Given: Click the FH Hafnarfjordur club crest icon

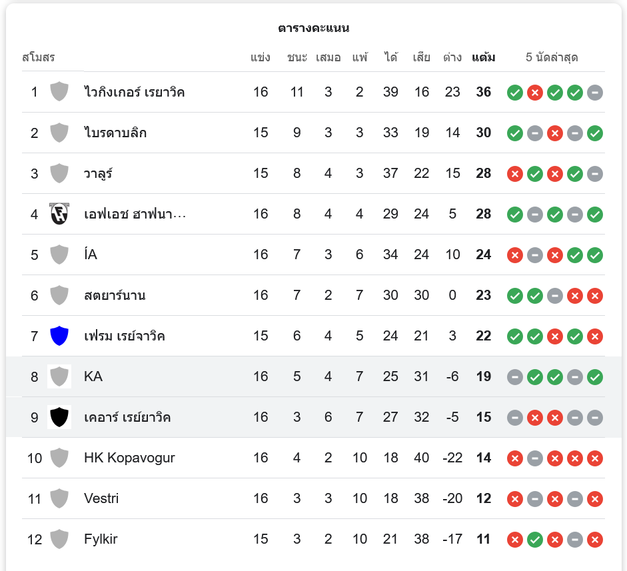Looking at the screenshot, I should click(x=59, y=214).
